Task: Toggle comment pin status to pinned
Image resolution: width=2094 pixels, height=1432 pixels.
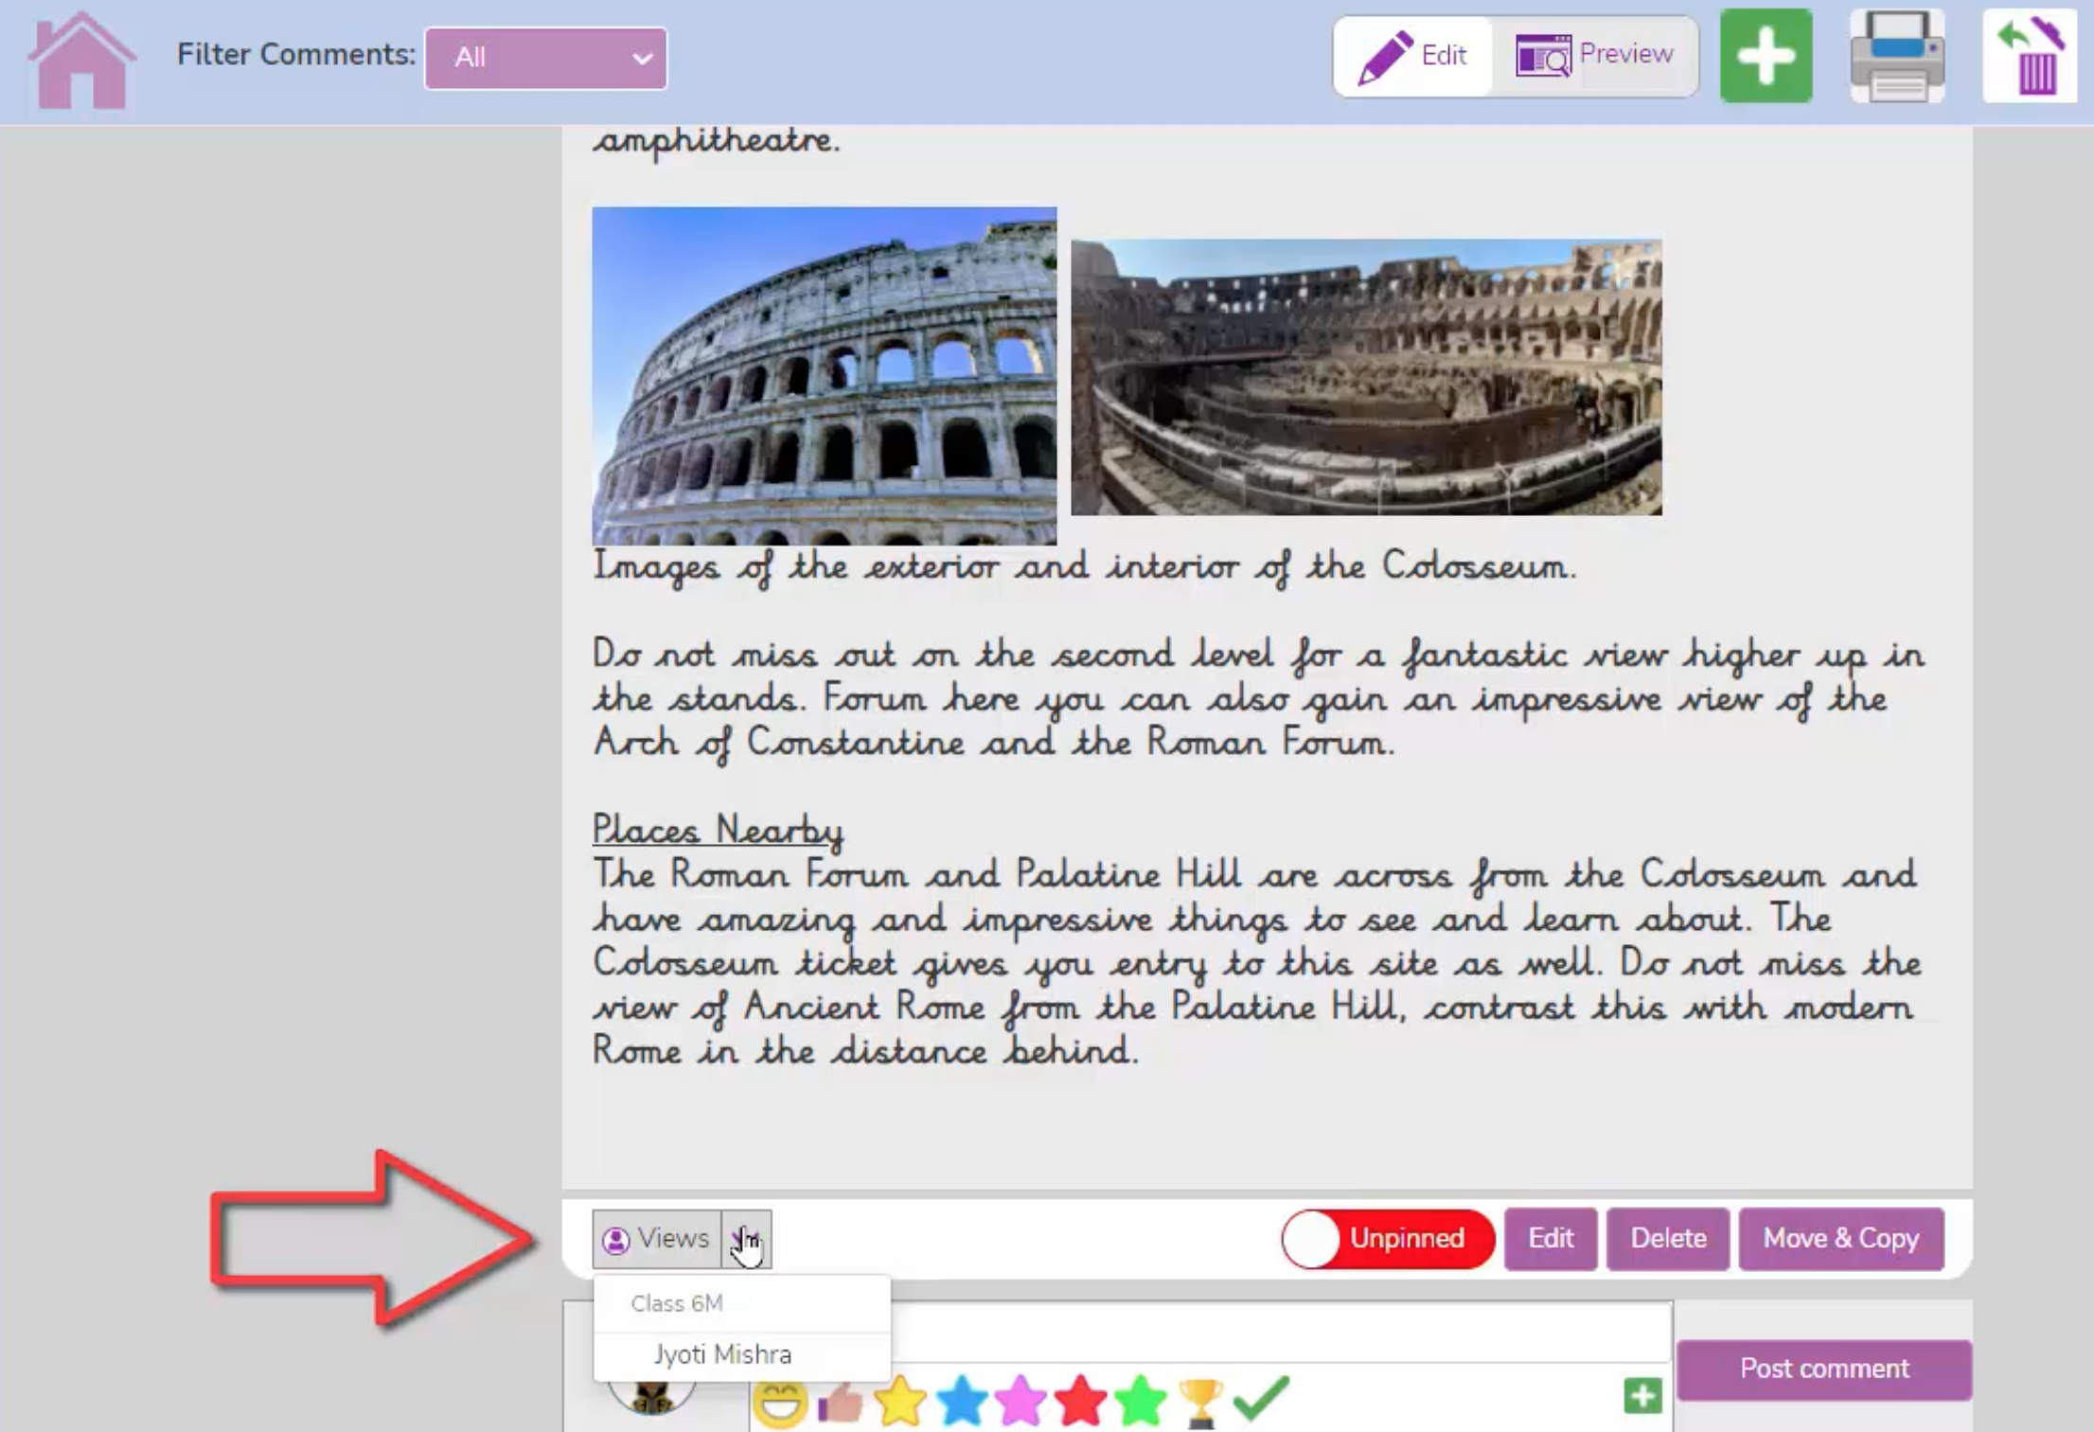Action: tap(1384, 1236)
